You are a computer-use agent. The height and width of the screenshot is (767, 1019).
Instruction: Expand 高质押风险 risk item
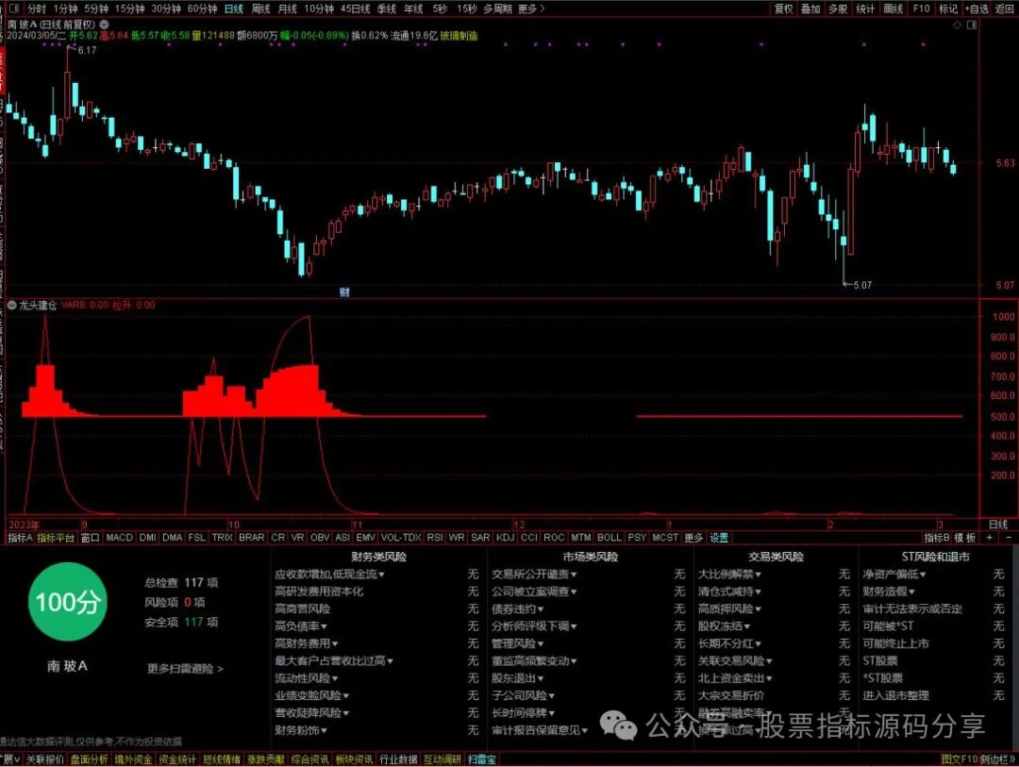(729, 609)
